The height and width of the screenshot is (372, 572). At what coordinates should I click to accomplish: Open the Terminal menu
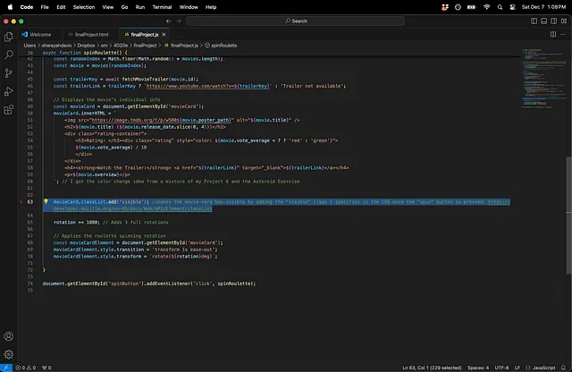160,6
